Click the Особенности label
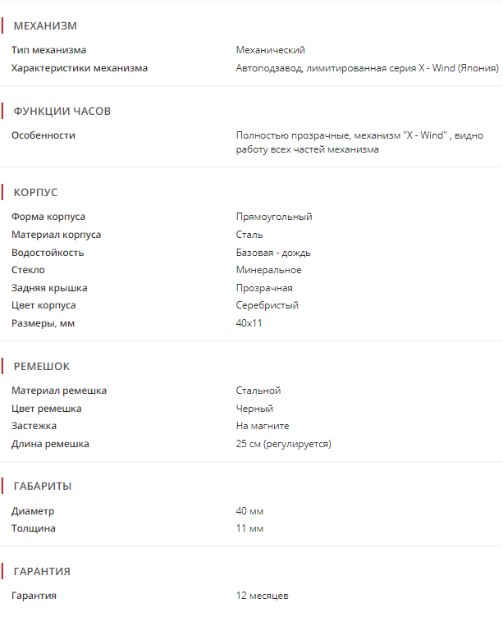This screenshot has width=503, height=617. pyautogui.click(x=43, y=135)
